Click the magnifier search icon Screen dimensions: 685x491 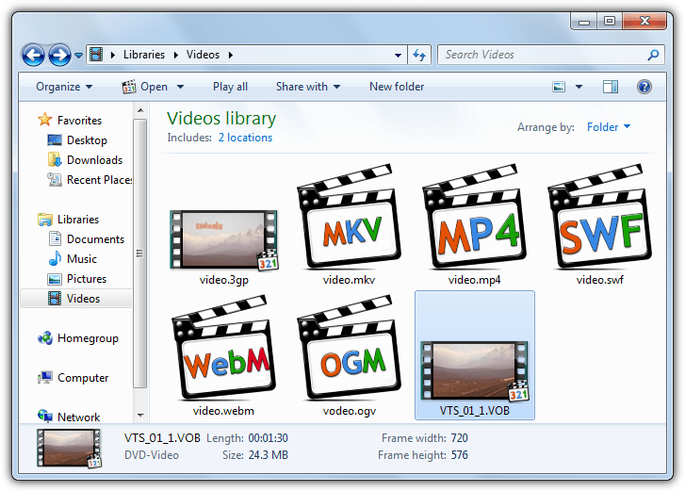pos(653,55)
